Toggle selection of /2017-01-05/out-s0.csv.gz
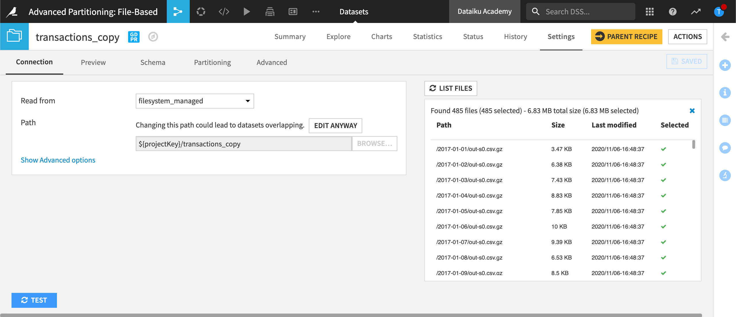The width and height of the screenshot is (736, 317). 664,211
